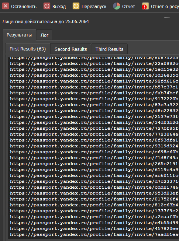Open the Third Results tab
The width and height of the screenshot is (179, 241).
click(110, 49)
